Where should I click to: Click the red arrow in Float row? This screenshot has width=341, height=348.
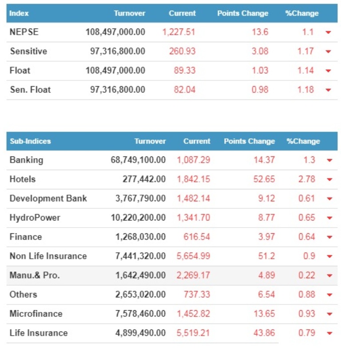[x=328, y=71]
